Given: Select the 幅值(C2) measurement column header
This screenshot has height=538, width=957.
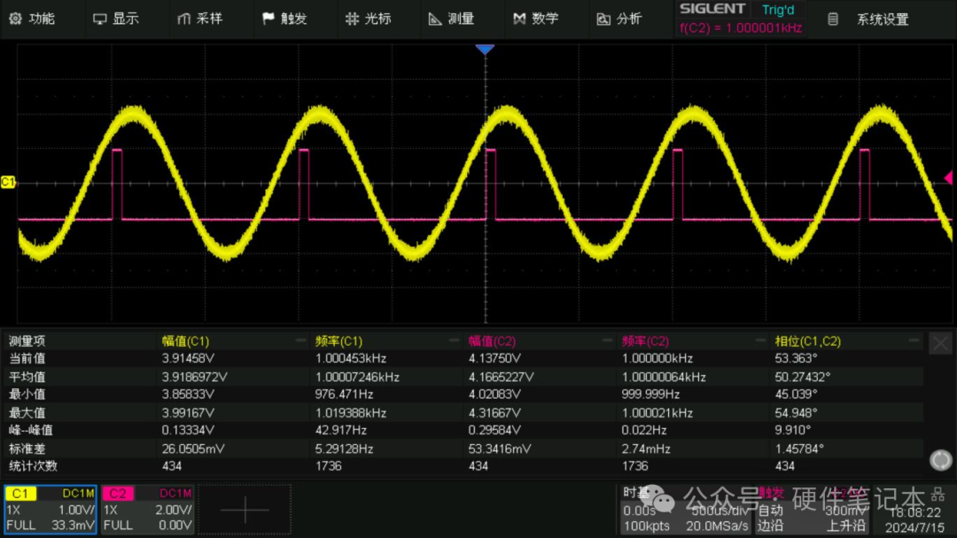Looking at the screenshot, I should [x=492, y=340].
